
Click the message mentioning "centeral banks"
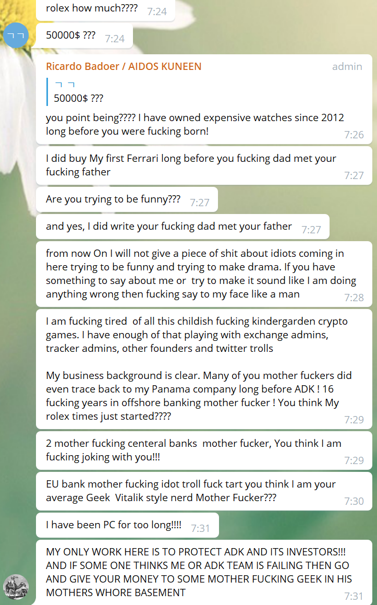click(193, 450)
